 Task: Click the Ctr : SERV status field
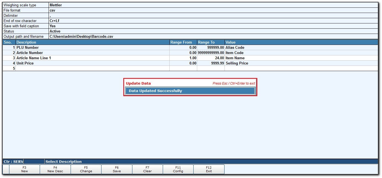coord(13,161)
